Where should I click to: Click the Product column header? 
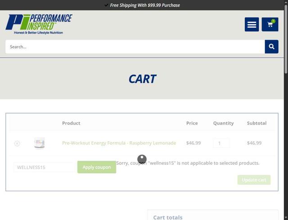click(71, 123)
